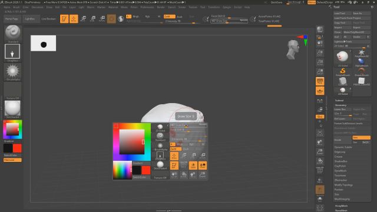Open the Preferences menu
Viewport: 377px width, 212px height.
click(x=147, y=7)
